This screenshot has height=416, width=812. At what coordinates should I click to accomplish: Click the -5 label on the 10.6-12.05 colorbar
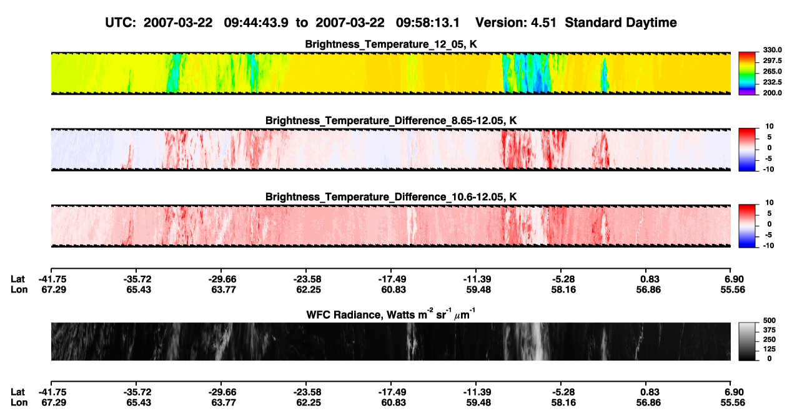[x=770, y=235]
